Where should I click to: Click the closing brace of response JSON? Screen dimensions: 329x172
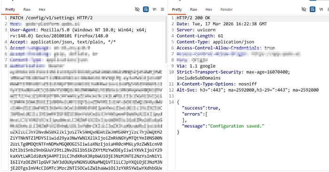click(x=178, y=132)
